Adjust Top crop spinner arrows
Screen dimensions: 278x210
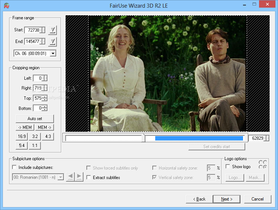45,98
